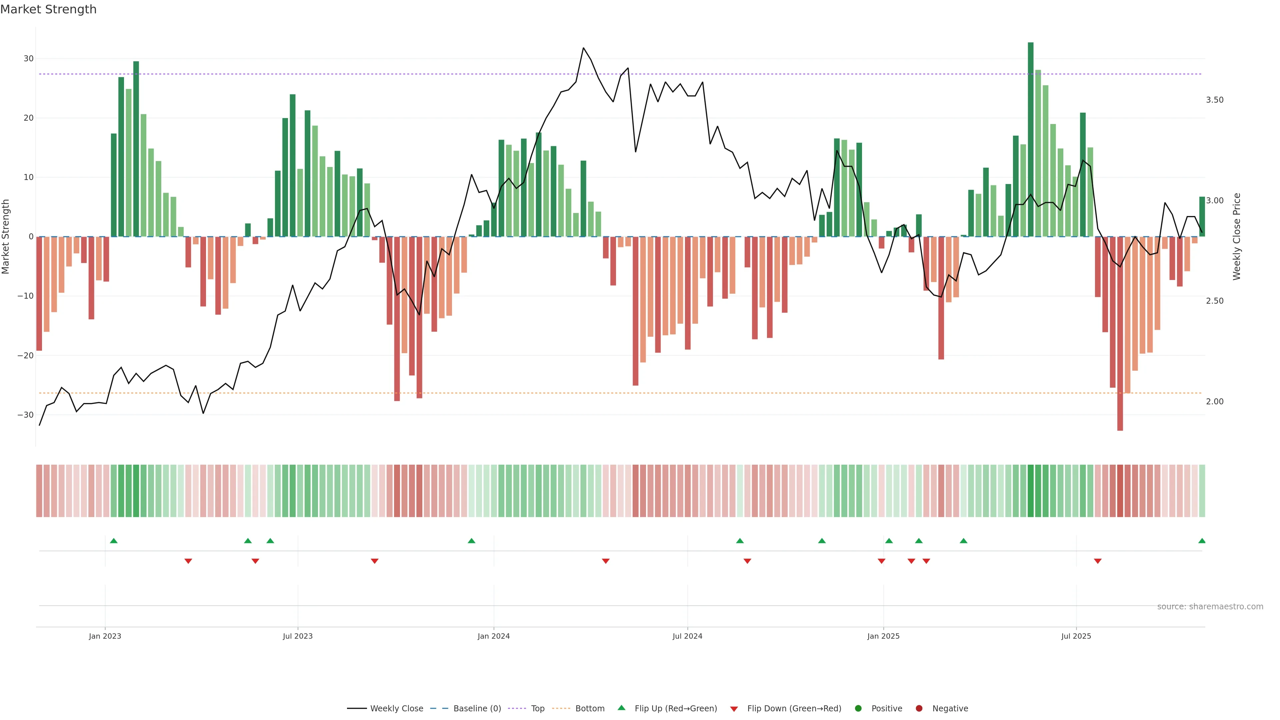Click the Market Strength chart title

pos(48,9)
